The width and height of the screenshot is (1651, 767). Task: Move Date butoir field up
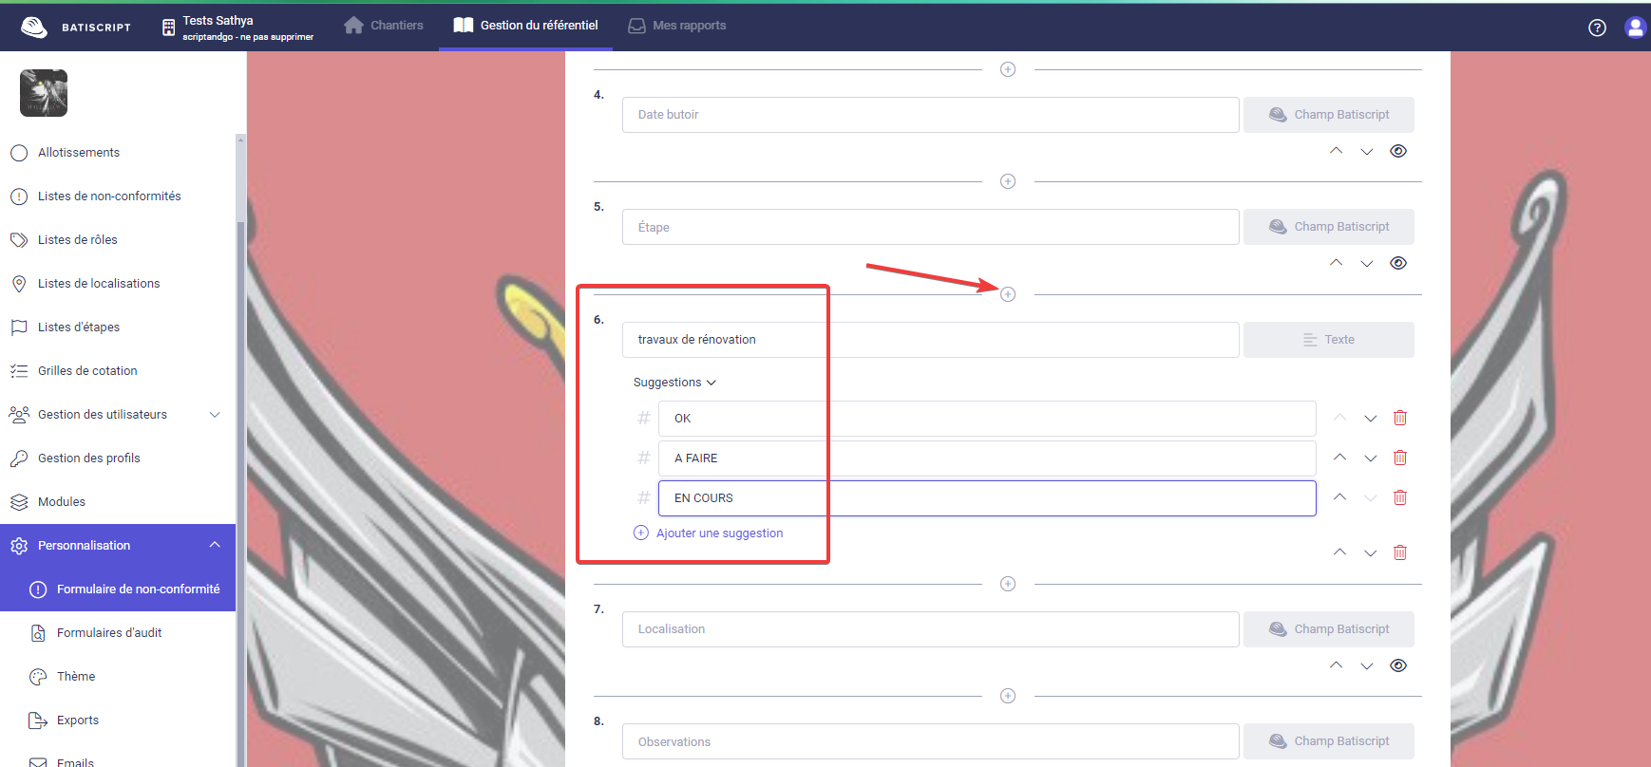[x=1337, y=151]
